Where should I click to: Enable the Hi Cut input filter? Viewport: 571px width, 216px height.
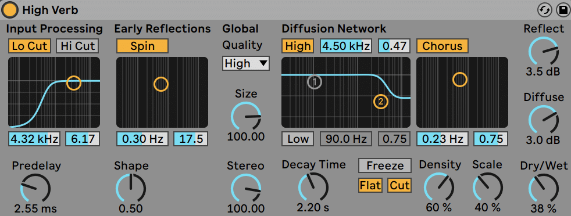coord(77,46)
